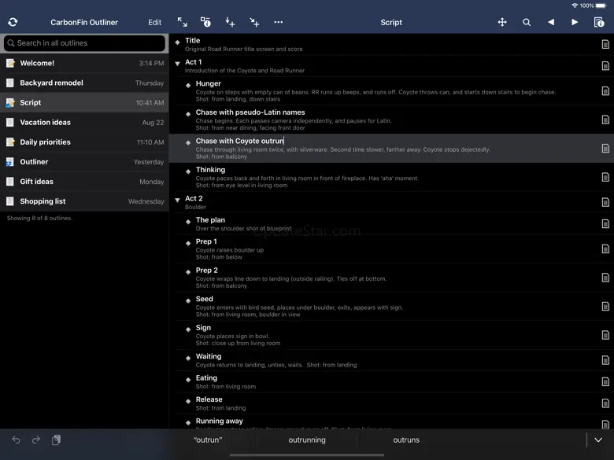Collapse the Act 2 section
This screenshot has height=460, width=614.
(x=178, y=200)
